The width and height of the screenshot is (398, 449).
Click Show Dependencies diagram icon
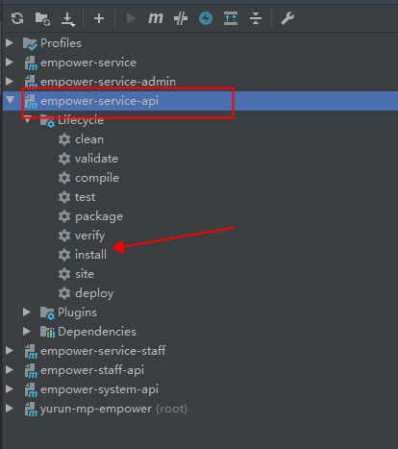(x=231, y=18)
